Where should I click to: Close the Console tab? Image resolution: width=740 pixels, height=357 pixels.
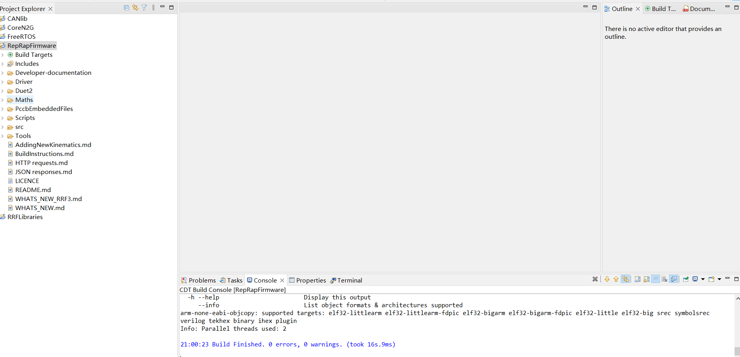[x=282, y=280]
